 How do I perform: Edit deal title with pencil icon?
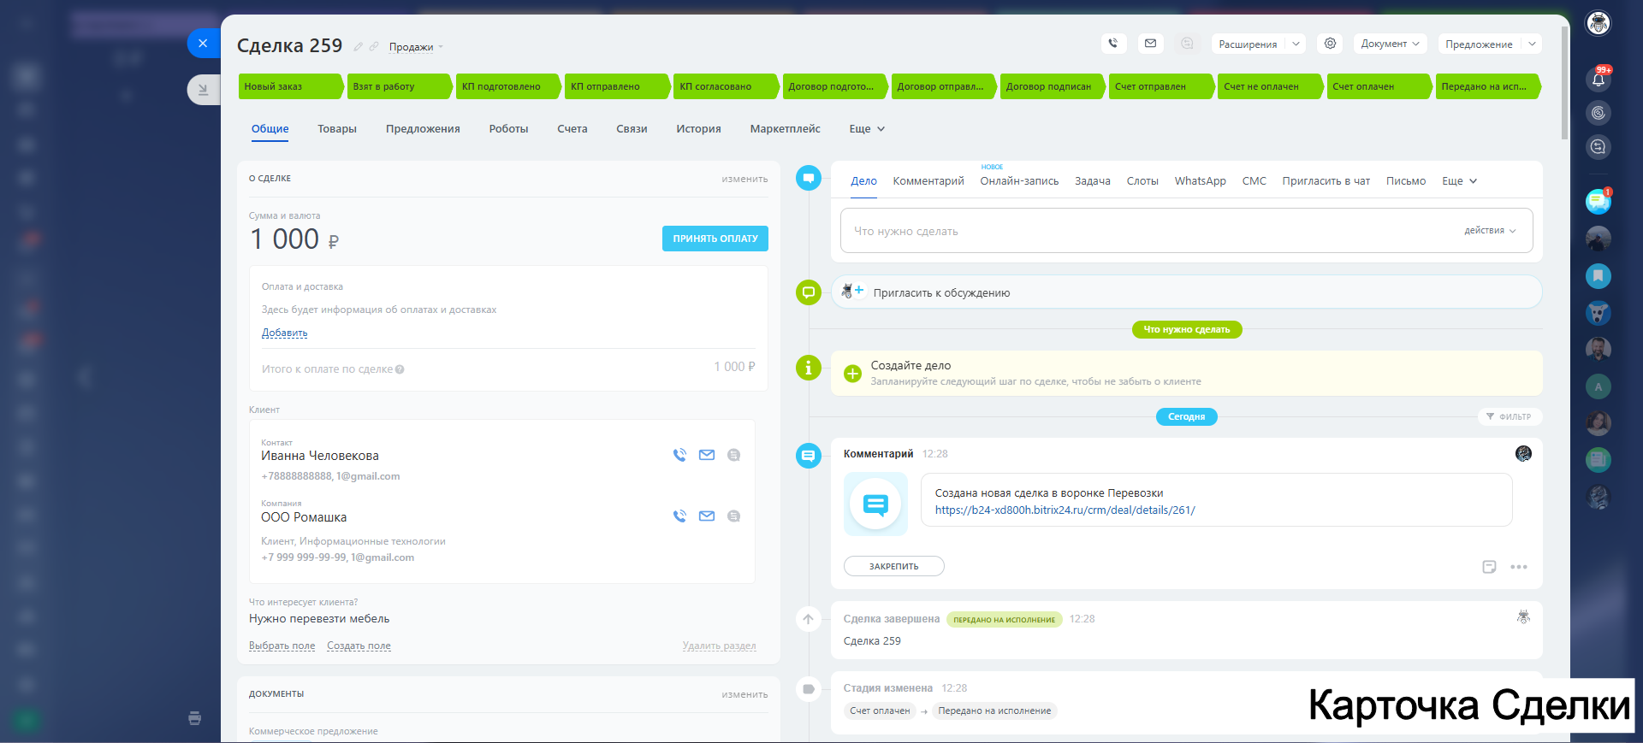(359, 47)
